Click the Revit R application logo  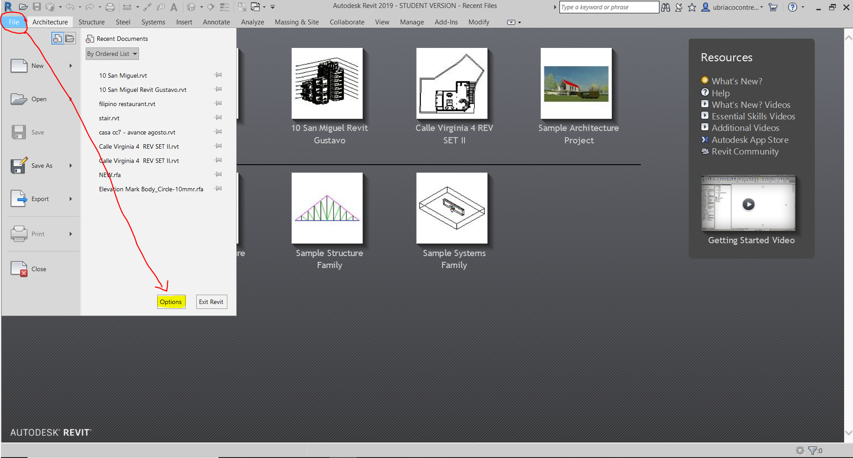[8, 7]
